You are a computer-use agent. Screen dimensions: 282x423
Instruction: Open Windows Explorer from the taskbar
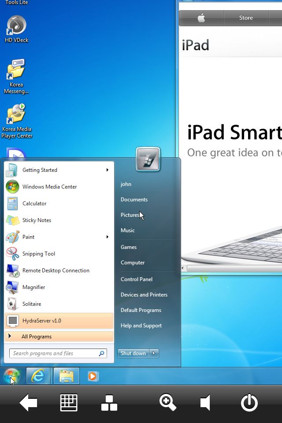click(67, 376)
